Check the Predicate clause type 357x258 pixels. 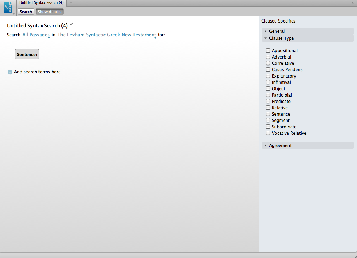pyautogui.click(x=268, y=102)
